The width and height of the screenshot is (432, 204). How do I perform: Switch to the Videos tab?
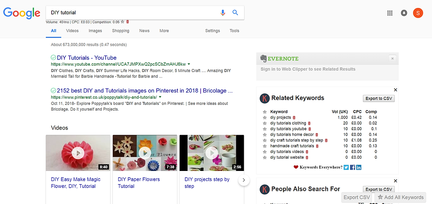(x=72, y=31)
